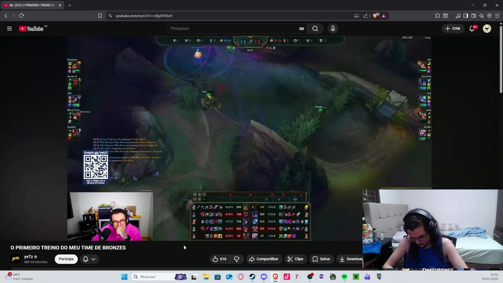Viewport: 503px width, 283px height.
Task: Like the video with 616 likes
Action: pyautogui.click(x=219, y=259)
